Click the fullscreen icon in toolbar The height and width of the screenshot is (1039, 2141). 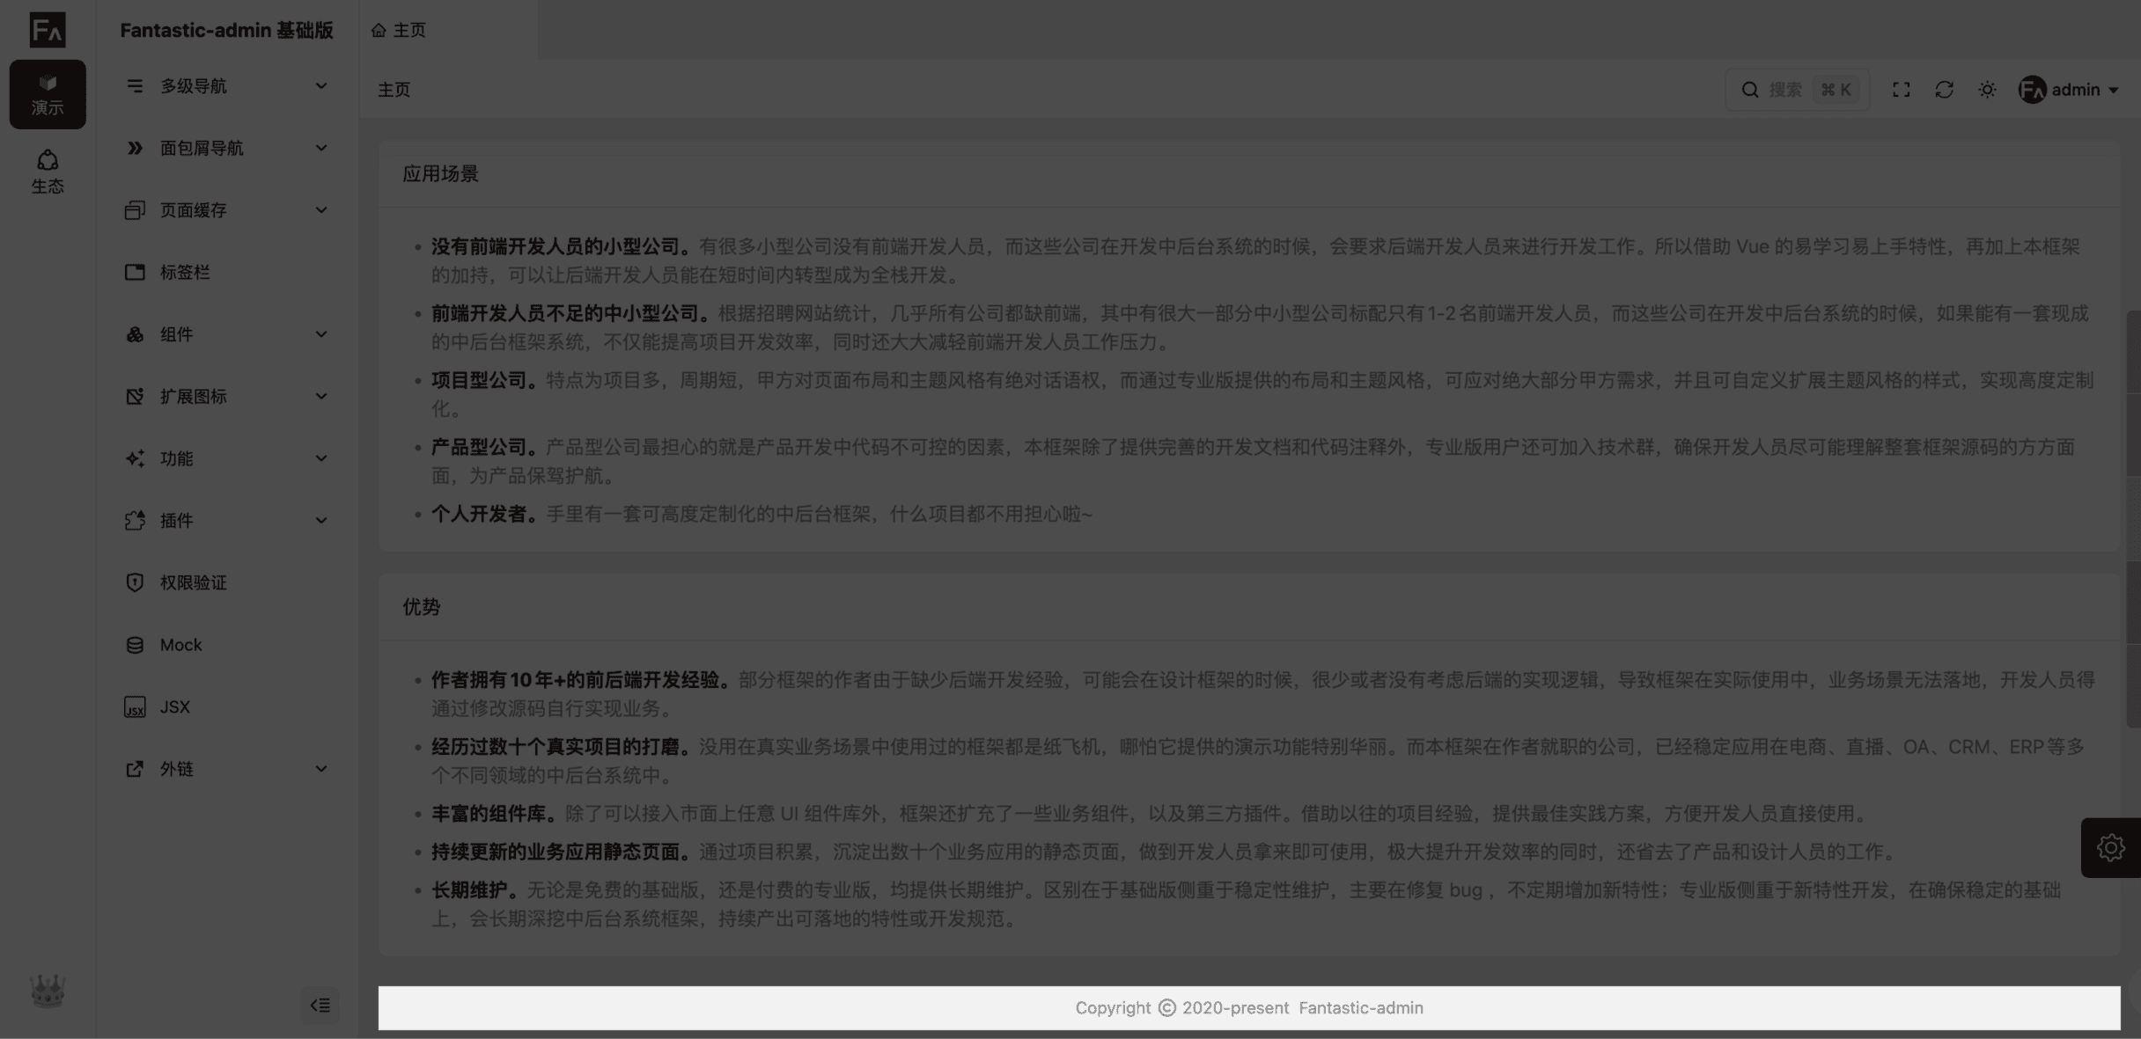click(1902, 90)
